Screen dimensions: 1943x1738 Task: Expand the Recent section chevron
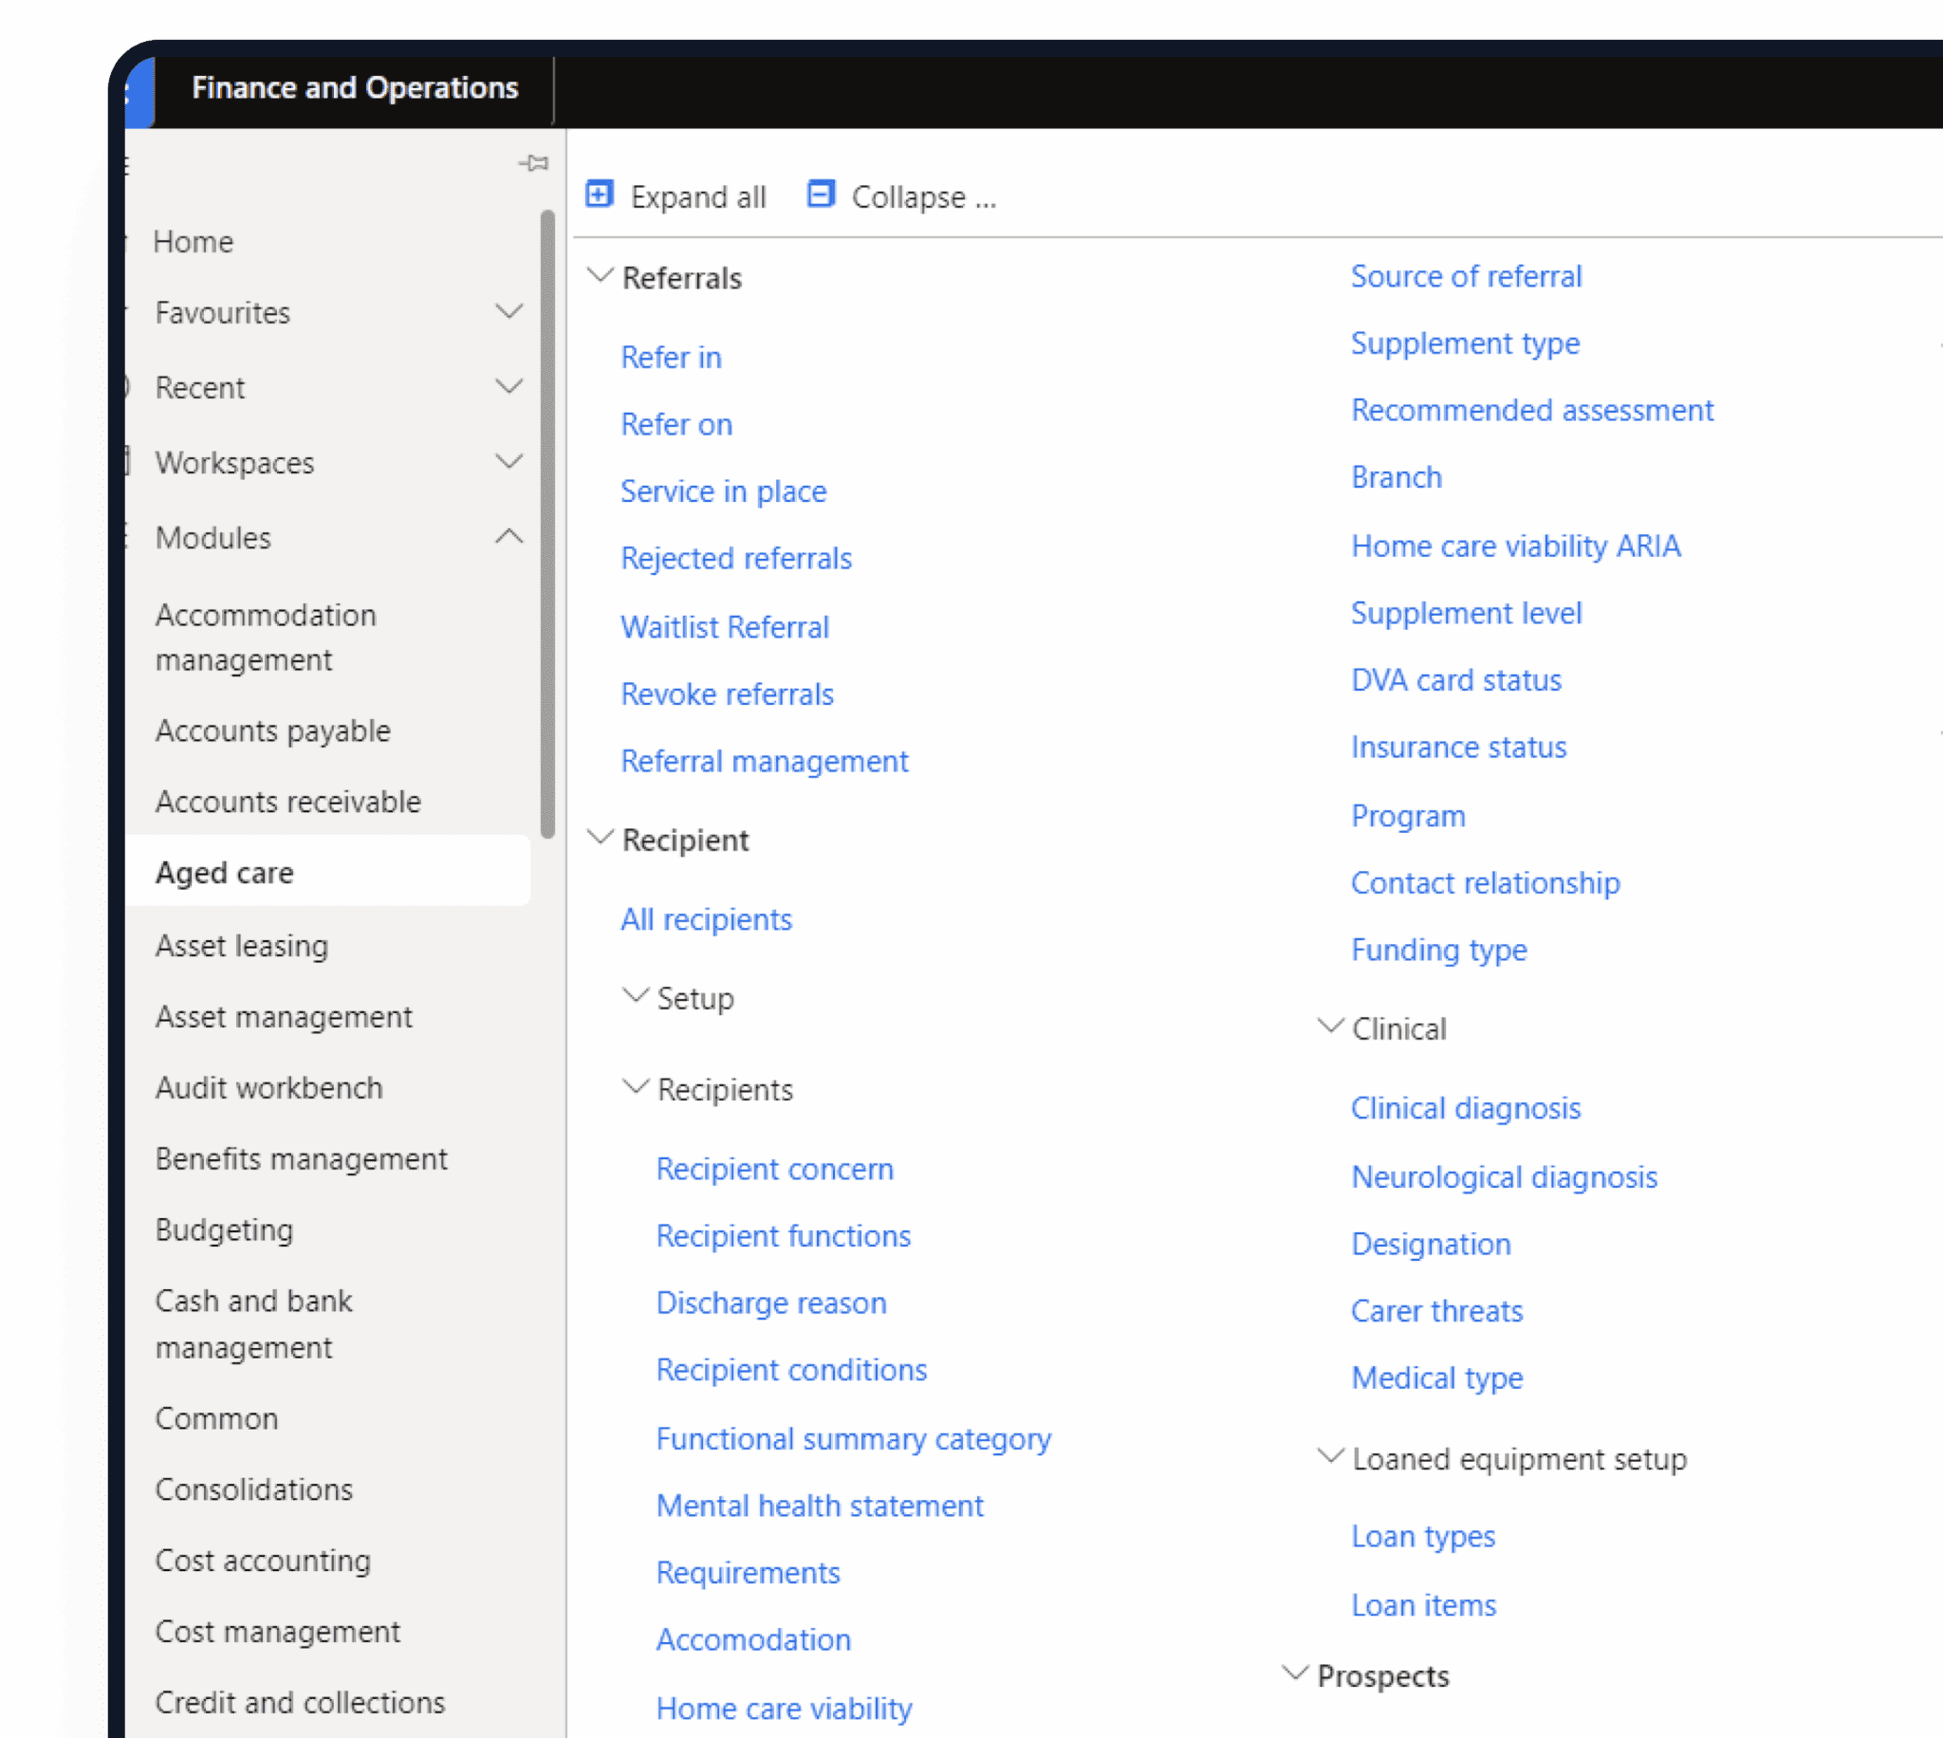(509, 387)
